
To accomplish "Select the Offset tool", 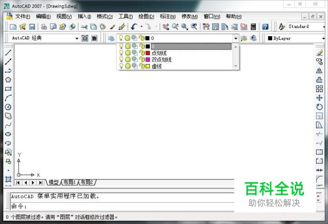I will [319, 80].
